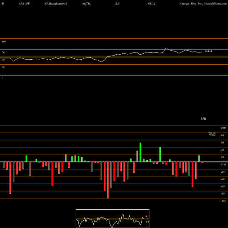
Task: Select the OFLX ticker text in the header
Action: [151, 4]
